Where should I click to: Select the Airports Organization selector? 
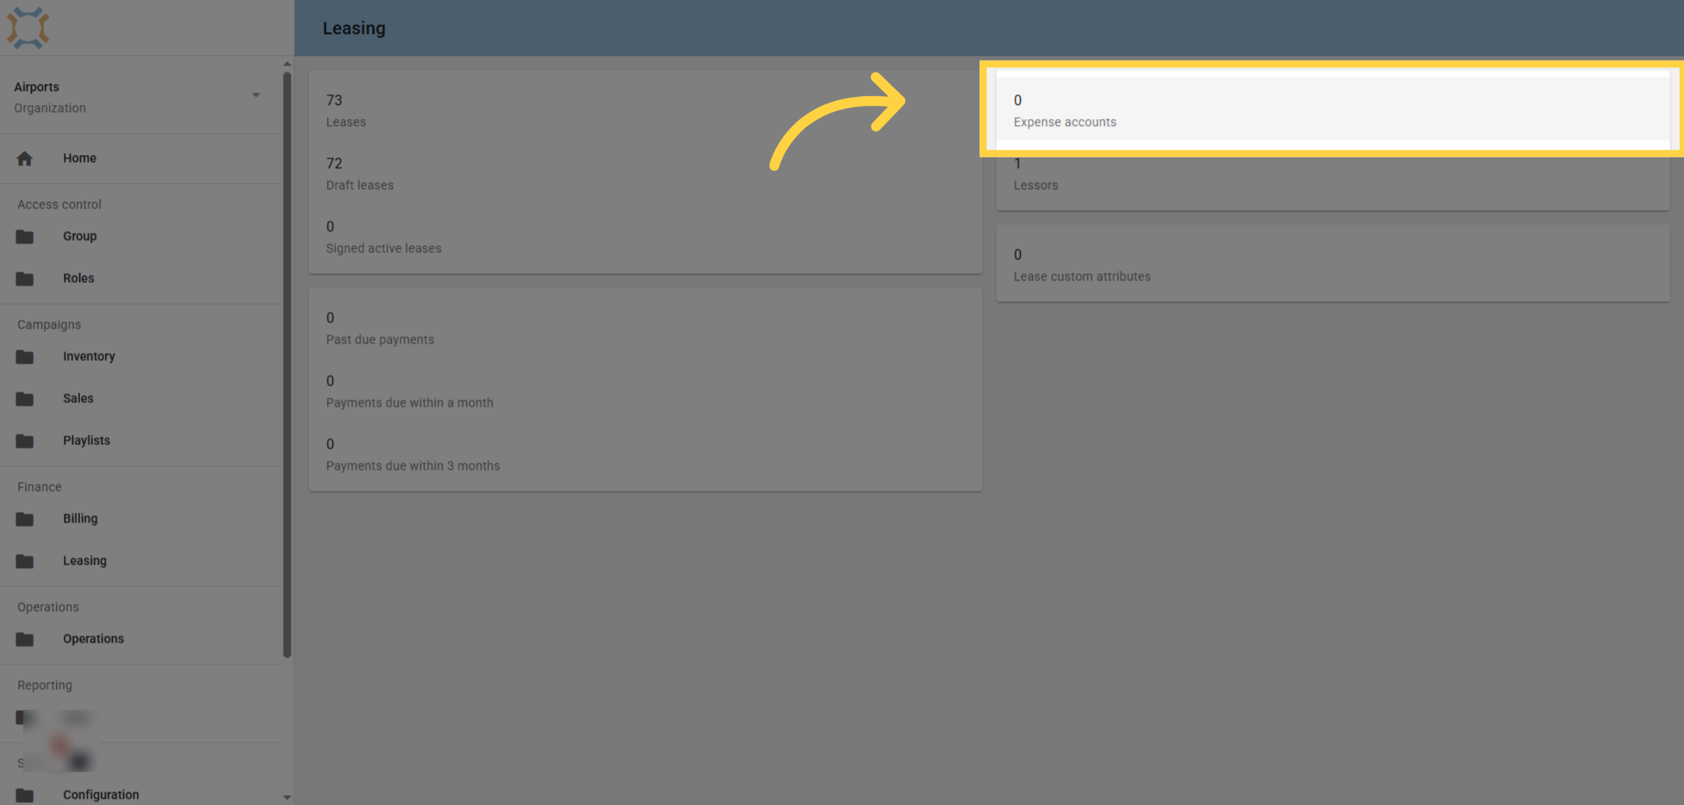point(140,97)
